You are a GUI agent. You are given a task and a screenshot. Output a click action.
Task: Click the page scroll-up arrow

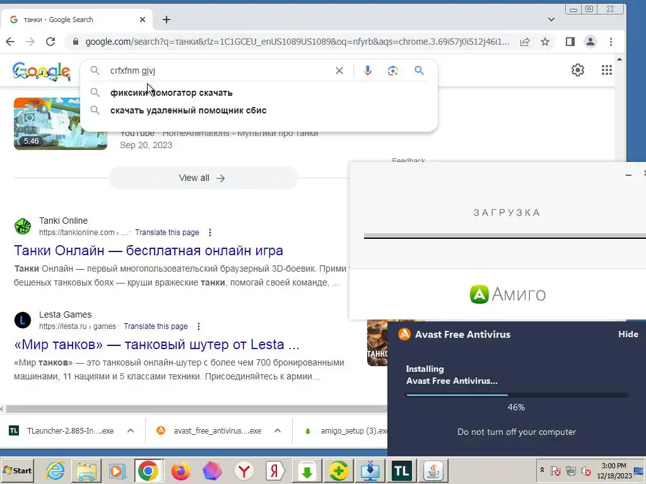click(x=620, y=60)
